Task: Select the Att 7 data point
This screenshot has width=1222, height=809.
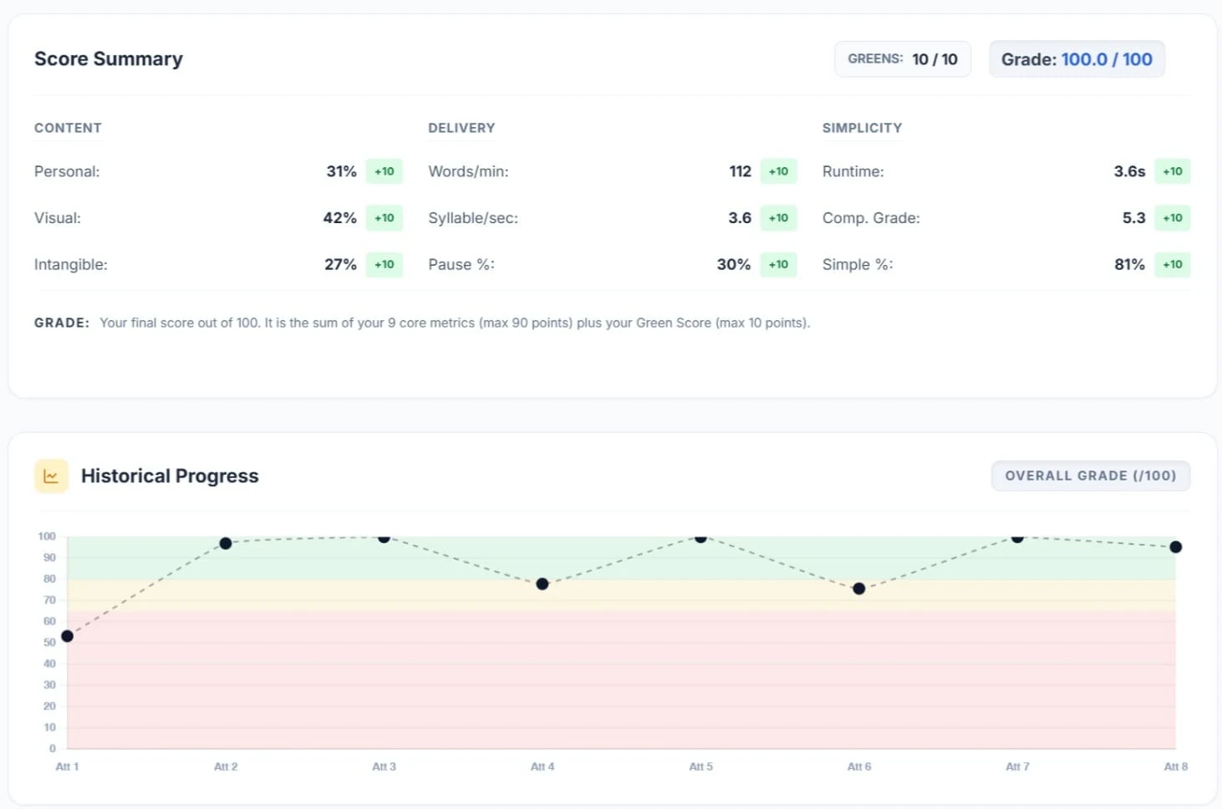Action: (x=1017, y=537)
